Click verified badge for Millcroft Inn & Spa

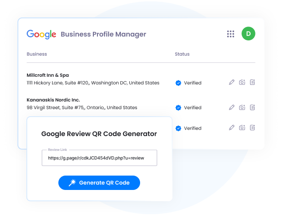[x=178, y=83]
